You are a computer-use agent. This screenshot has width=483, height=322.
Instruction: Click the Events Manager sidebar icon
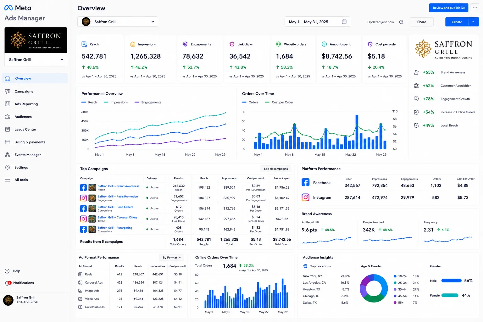tap(8, 155)
